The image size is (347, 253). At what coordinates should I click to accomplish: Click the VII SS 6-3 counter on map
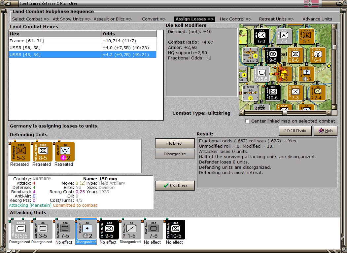tap(261, 36)
